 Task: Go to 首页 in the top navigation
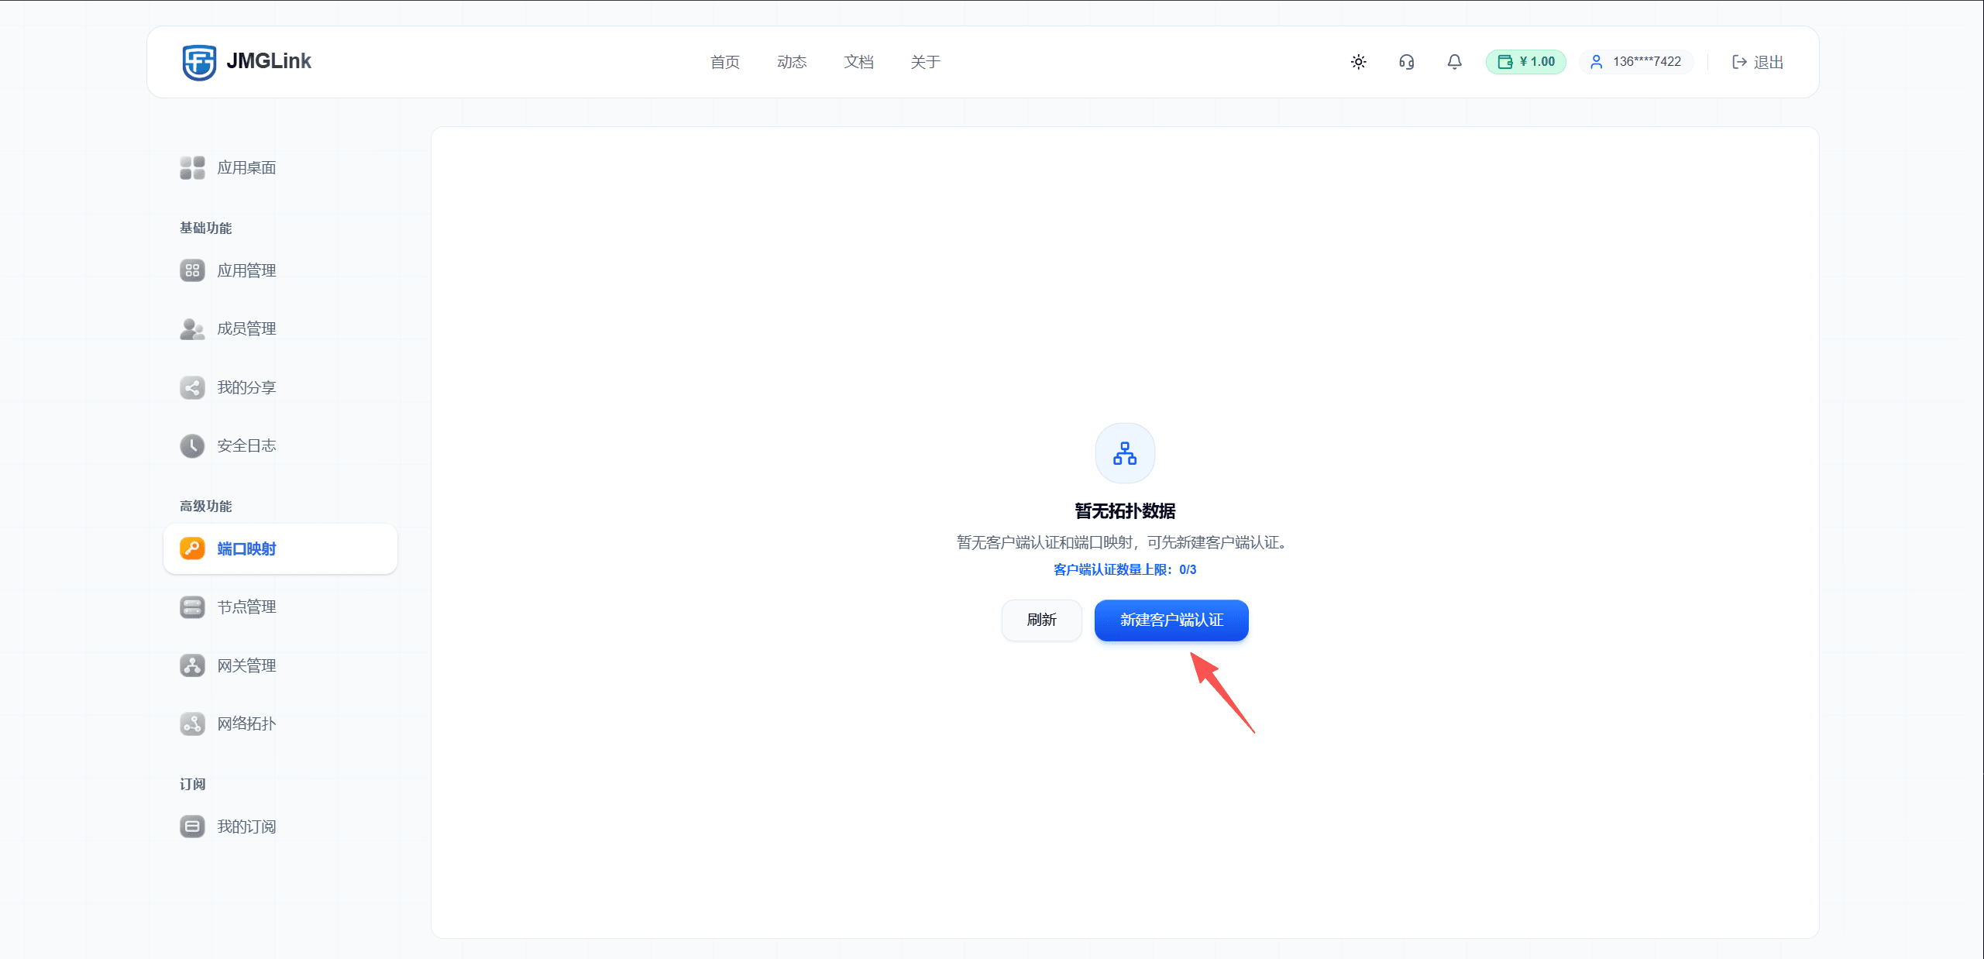(x=724, y=62)
